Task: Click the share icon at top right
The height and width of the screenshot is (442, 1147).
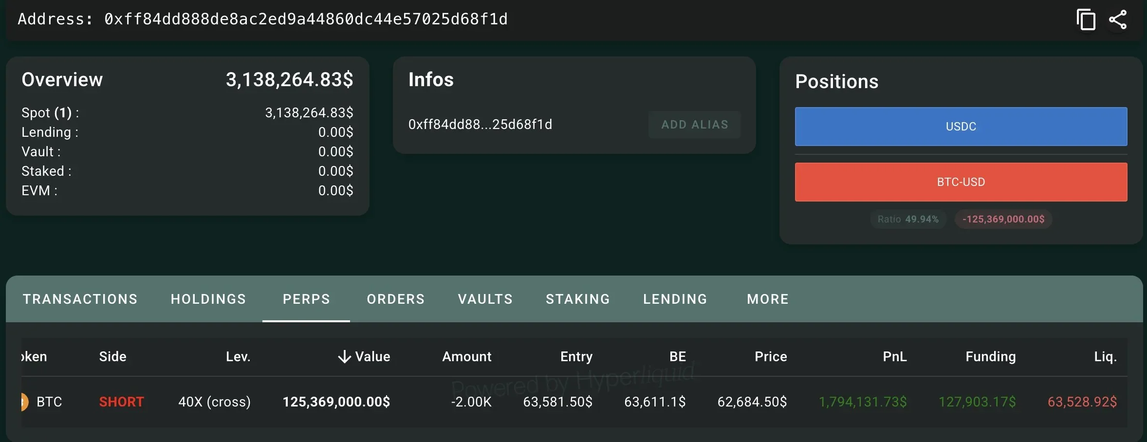Action: pyautogui.click(x=1118, y=19)
